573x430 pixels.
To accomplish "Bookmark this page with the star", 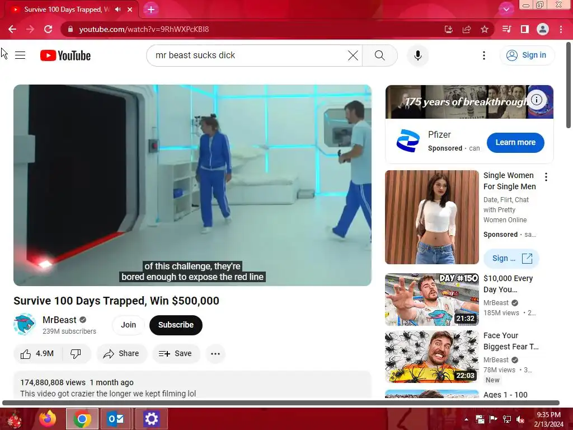I will click(485, 29).
